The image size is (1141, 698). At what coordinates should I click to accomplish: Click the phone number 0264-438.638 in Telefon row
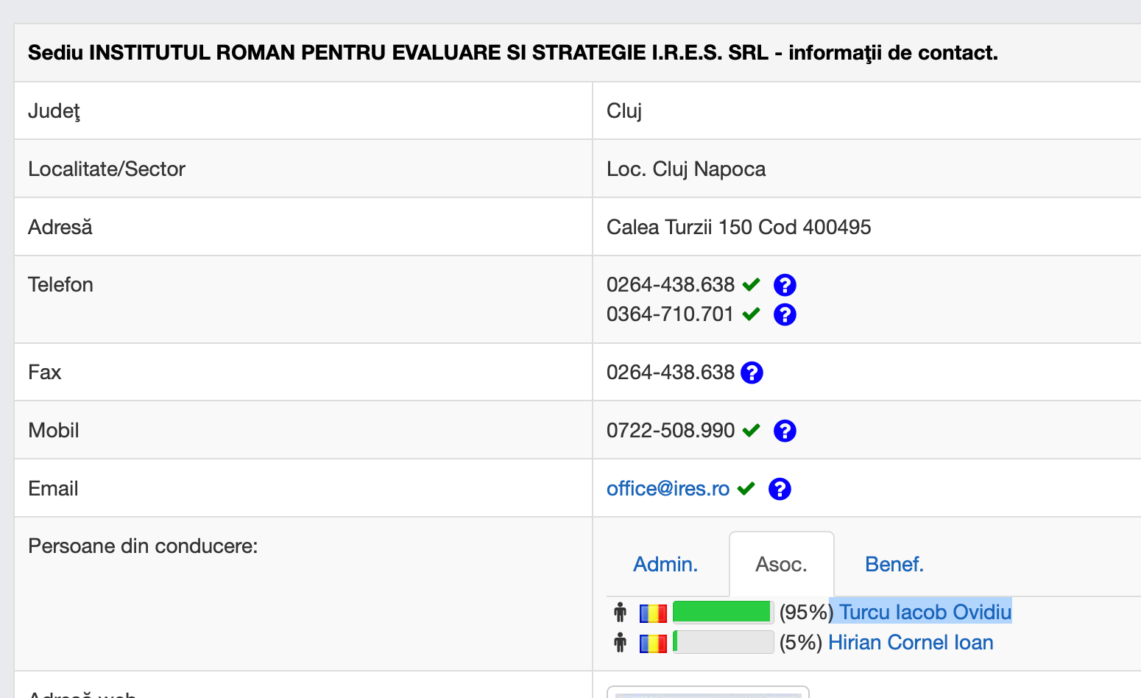coord(671,285)
